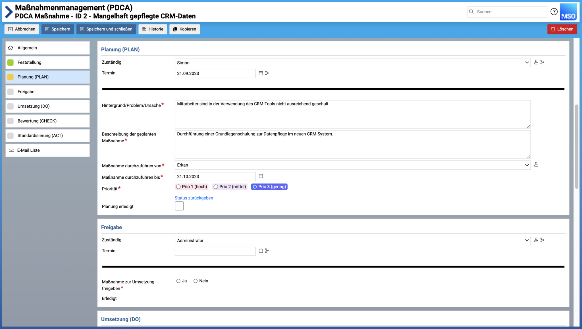Click the person icon next to Erkan dropdown
This screenshot has width=582, height=329.
point(536,164)
